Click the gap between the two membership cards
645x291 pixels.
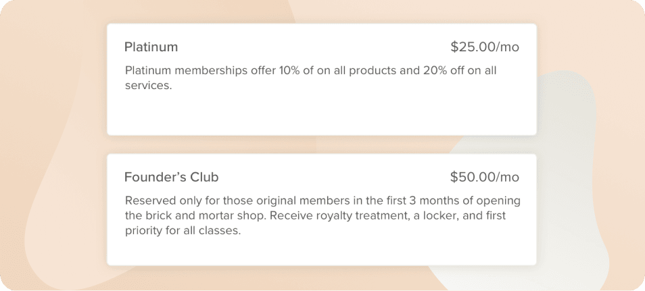(322, 144)
